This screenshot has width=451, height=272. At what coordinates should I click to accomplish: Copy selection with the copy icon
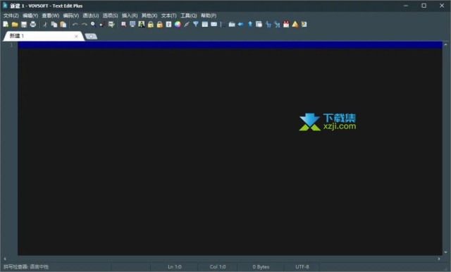pyautogui.click(x=54, y=25)
